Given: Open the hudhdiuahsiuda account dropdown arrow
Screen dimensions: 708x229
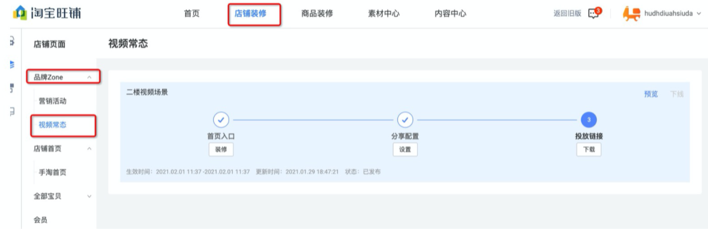Looking at the screenshot, I should click(699, 14).
